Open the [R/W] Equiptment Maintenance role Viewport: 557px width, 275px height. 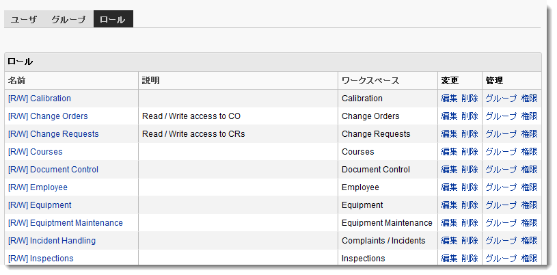coord(66,223)
